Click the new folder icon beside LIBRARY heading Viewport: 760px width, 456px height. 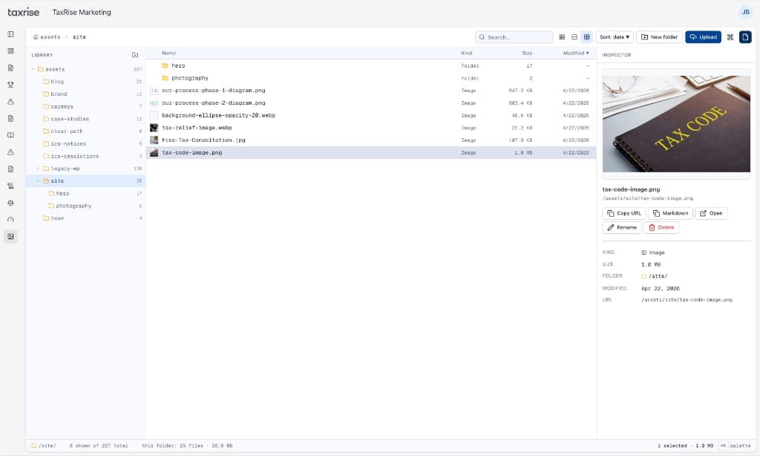[135, 55]
